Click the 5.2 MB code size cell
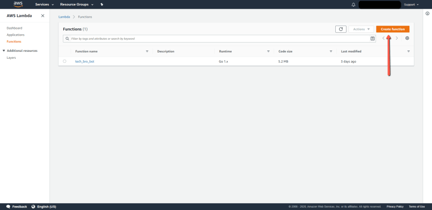Viewport: 432px width, 210px height. pos(283,62)
